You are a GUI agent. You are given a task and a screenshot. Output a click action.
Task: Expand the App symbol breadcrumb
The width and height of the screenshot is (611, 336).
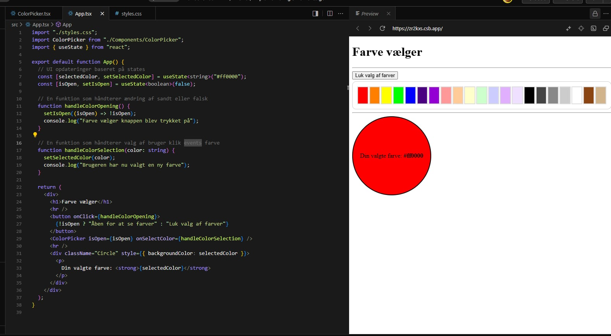click(67, 24)
